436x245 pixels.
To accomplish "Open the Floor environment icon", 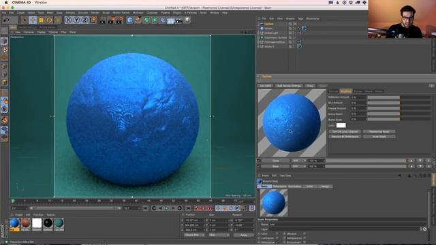I will click(x=171, y=20).
